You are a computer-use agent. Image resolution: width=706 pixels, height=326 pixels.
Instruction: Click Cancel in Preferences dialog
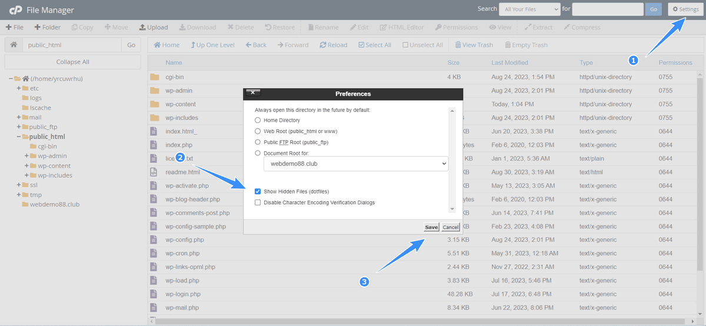[450, 227]
